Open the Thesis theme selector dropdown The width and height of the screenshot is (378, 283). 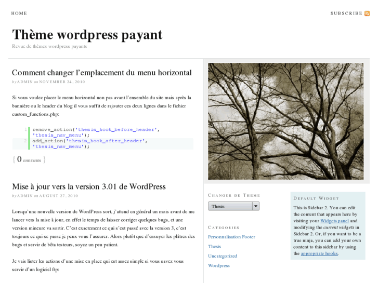[x=233, y=206]
